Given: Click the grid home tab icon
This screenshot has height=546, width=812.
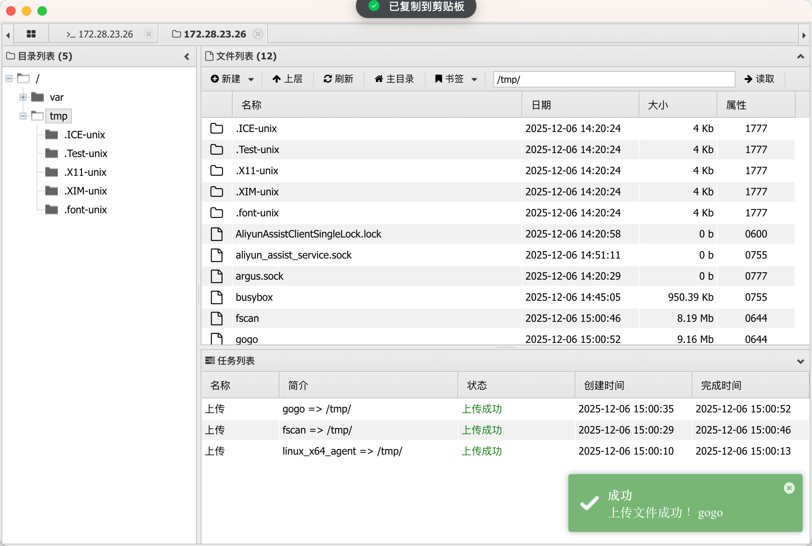Looking at the screenshot, I should click(31, 34).
